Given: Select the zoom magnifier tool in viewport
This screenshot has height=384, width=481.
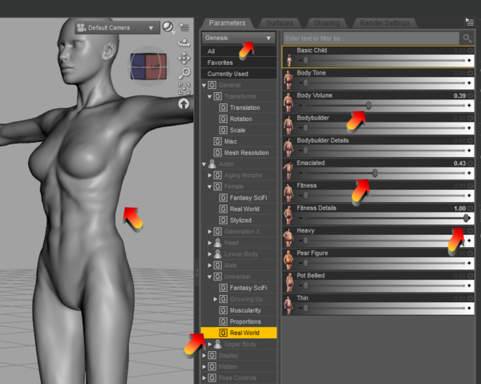Looking at the screenshot, I should pos(184,73).
